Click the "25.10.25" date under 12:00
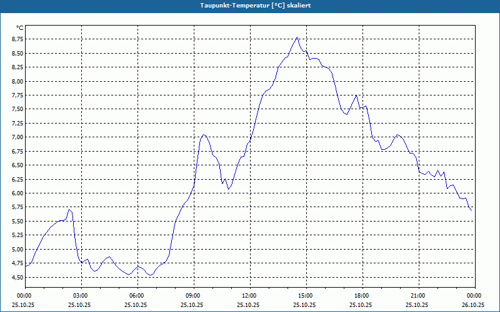The width and height of the screenshot is (500, 312). 248,305
